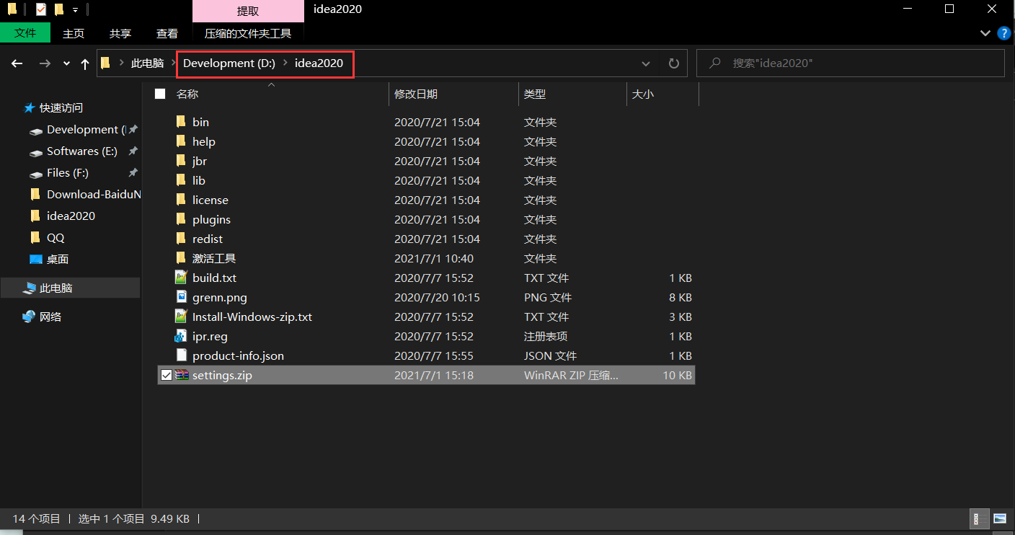The width and height of the screenshot is (1015, 535).
Task: Select the 提取 contextual tab
Action: point(248,11)
